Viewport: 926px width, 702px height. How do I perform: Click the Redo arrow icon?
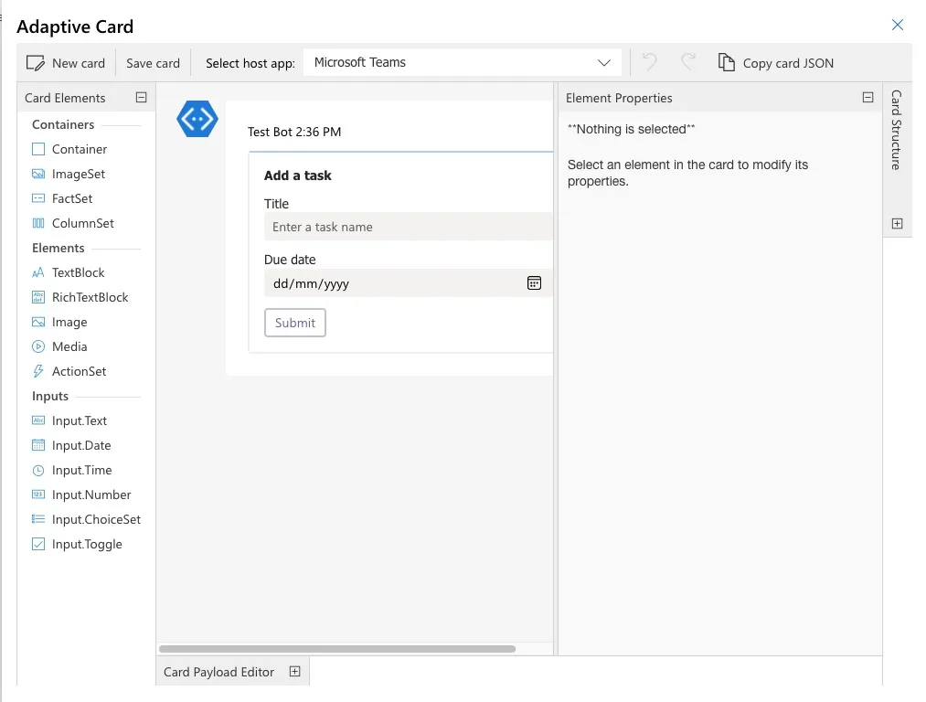(688, 61)
